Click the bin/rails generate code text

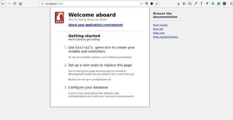[x=93, y=47]
